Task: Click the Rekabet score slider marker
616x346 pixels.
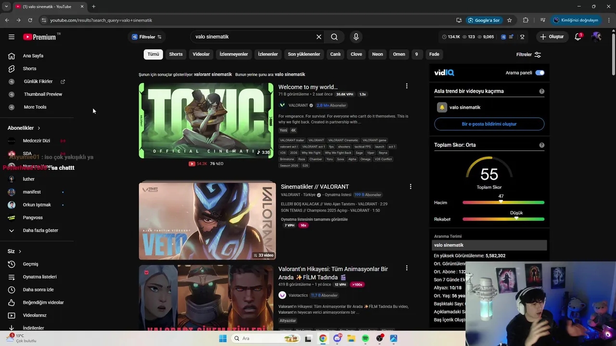Action: [516, 218]
